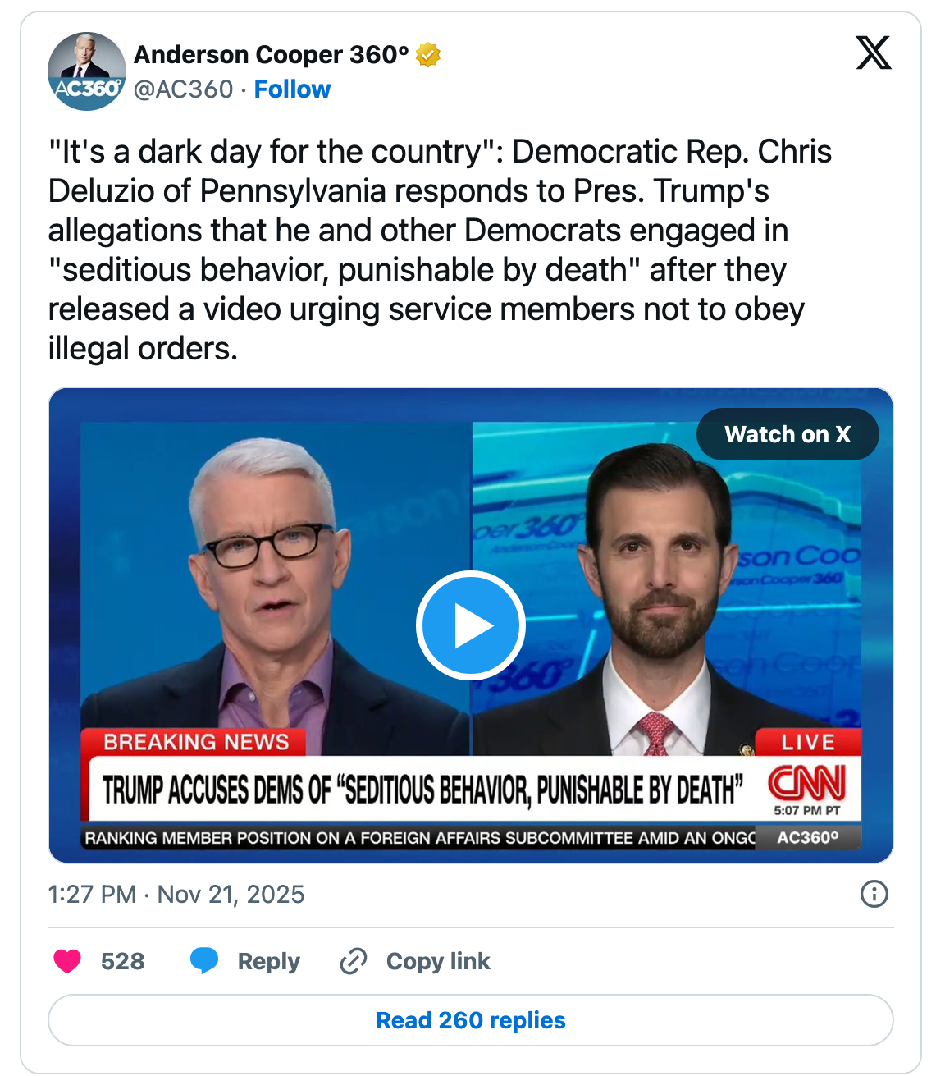936x1076 pixels.
Task: Open Anderson Cooper 360° profile name
Action: click(x=272, y=54)
